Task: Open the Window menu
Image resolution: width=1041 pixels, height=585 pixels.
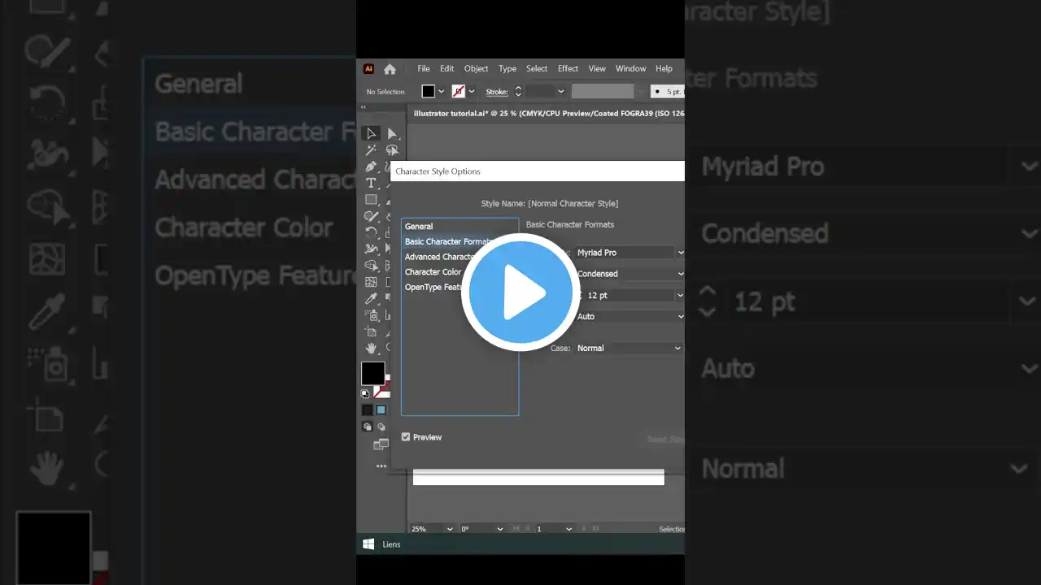Action: tap(631, 69)
